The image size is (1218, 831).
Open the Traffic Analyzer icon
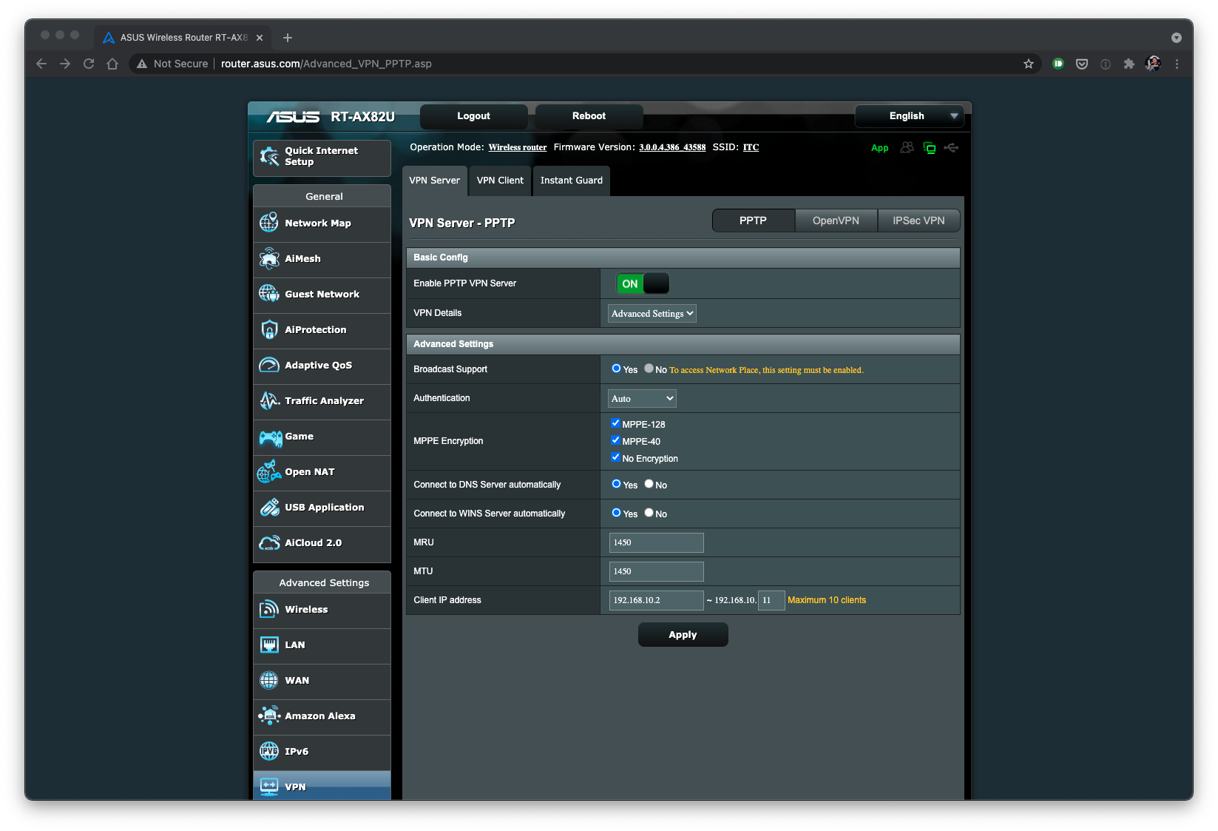click(x=269, y=400)
